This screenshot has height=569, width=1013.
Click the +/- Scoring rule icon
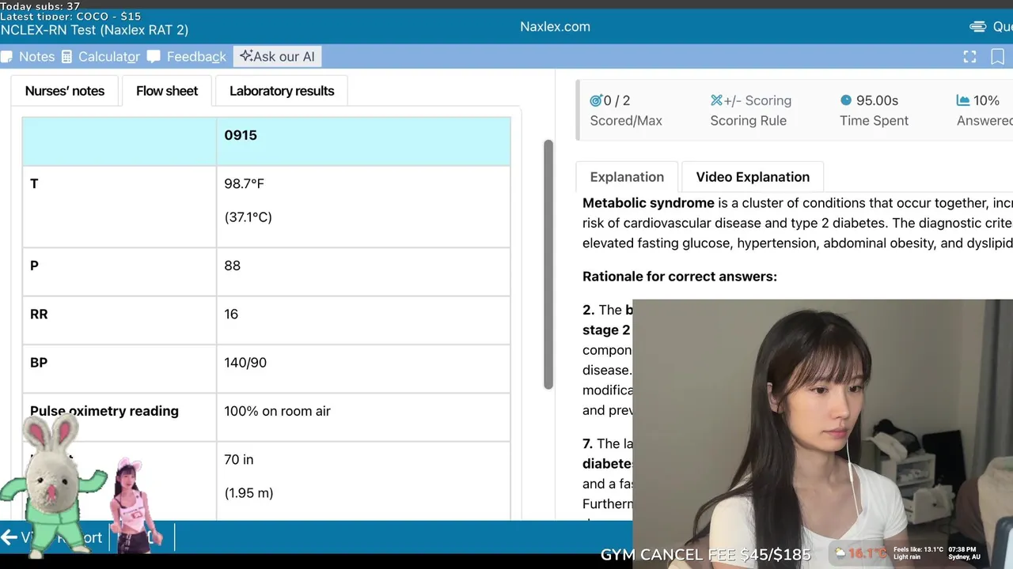click(x=716, y=100)
